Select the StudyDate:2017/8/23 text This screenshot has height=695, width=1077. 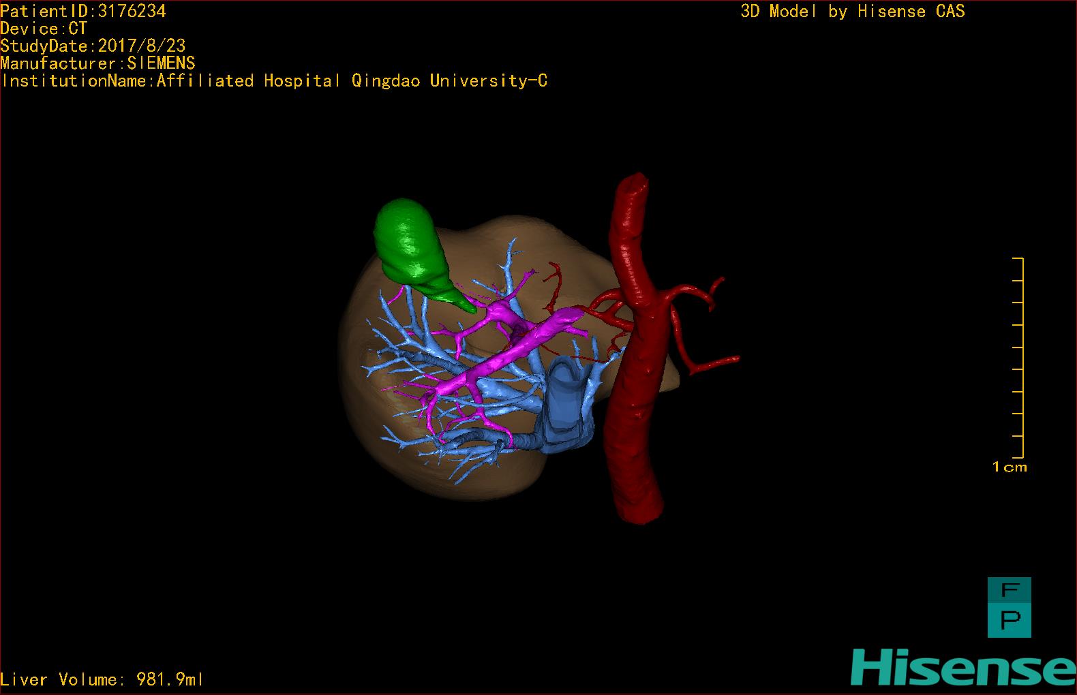(x=93, y=46)
